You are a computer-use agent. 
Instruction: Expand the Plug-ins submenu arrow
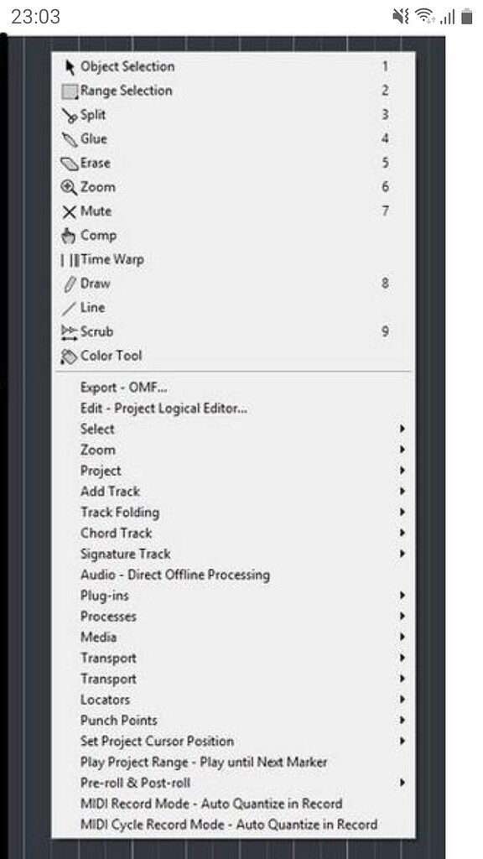(402, 596)
